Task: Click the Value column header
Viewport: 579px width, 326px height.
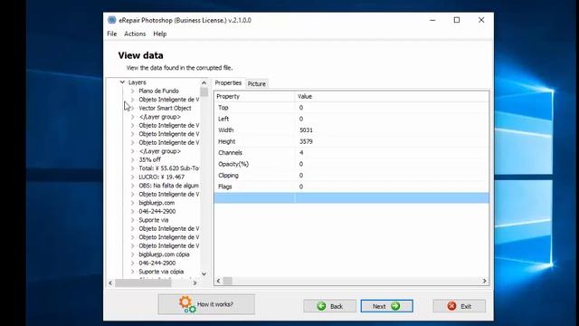Action: [392, 97]
